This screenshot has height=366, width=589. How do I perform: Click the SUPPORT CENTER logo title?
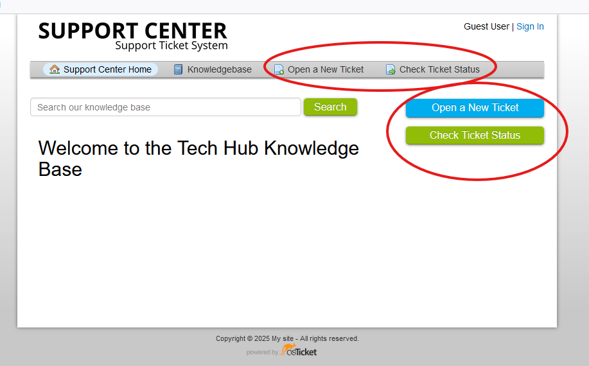(132, 31)
